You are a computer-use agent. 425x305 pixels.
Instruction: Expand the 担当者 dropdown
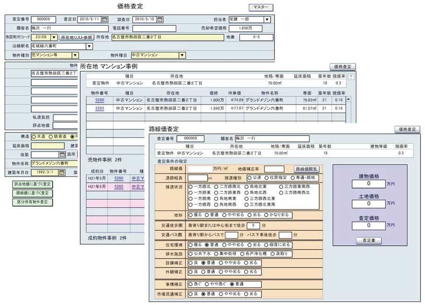coord(267,20)
